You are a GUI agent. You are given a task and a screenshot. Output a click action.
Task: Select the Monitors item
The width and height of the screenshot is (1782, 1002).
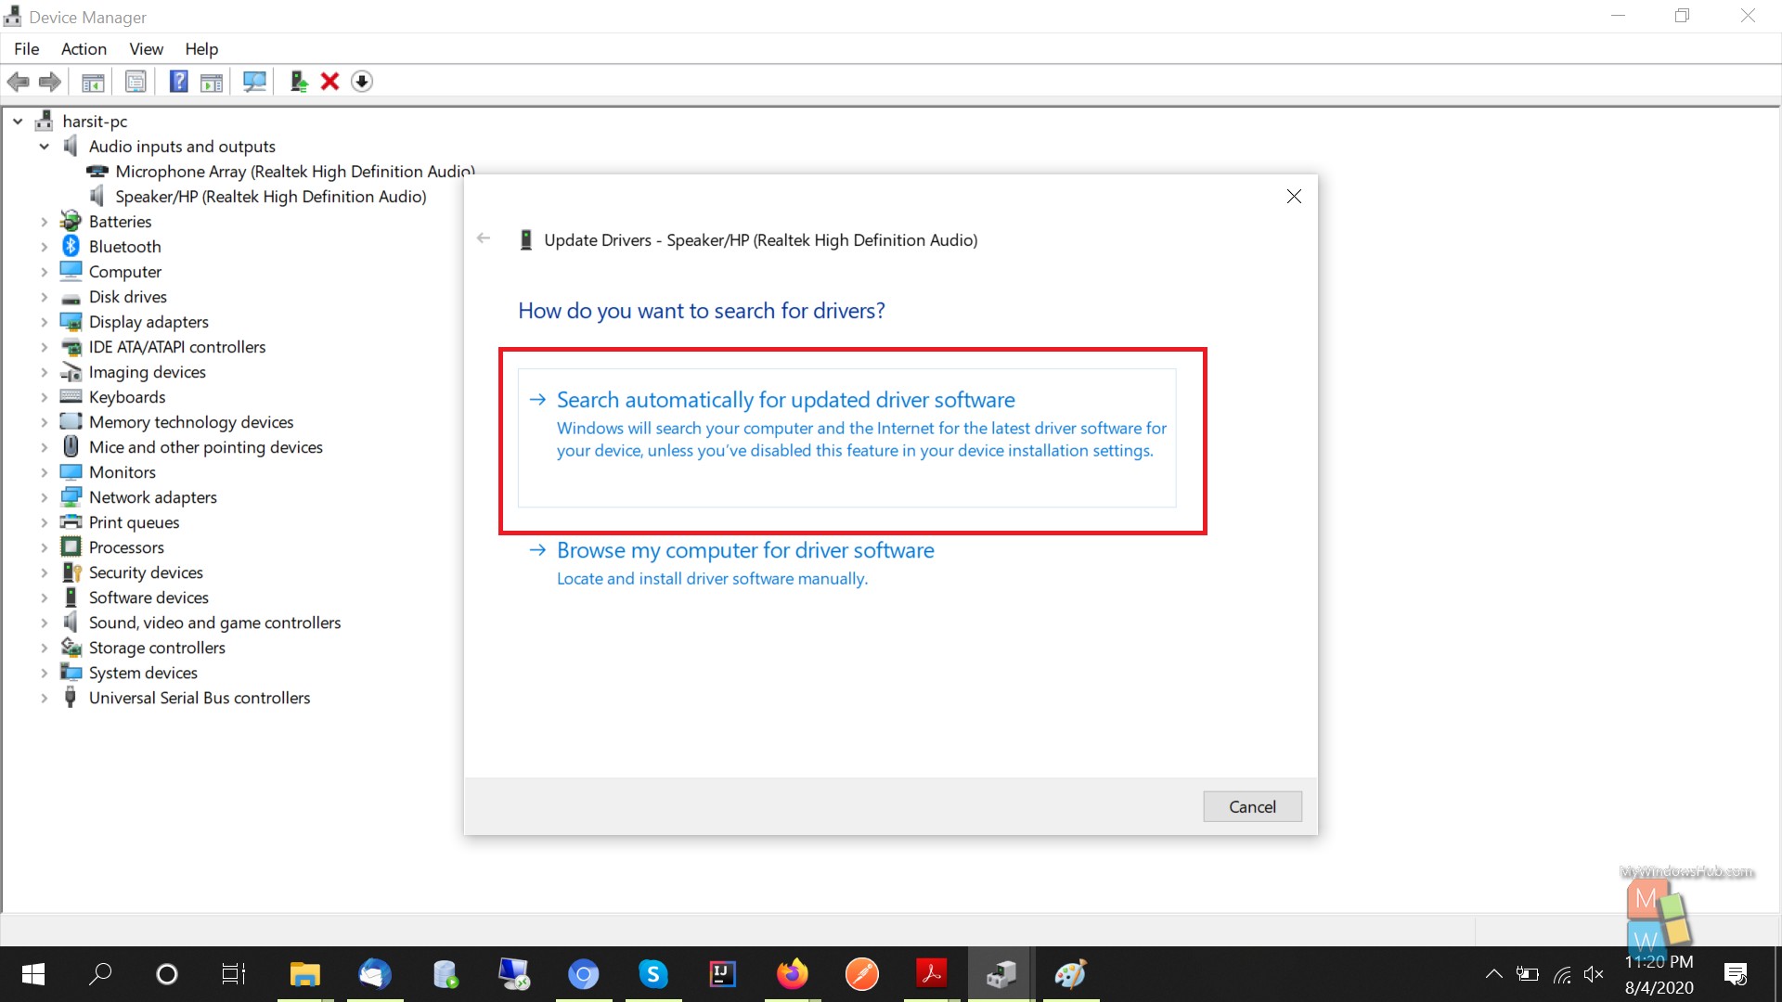122,472
